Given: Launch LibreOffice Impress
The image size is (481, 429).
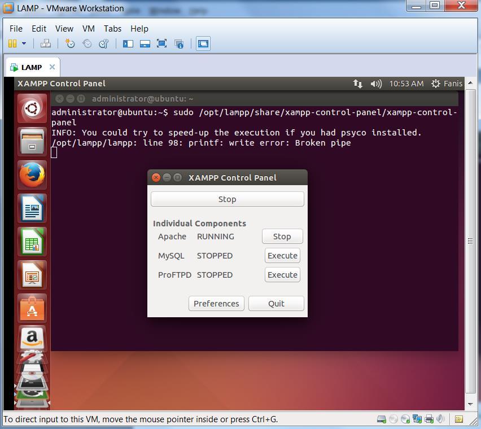Looking at the screenshot, I should (32, 275).
